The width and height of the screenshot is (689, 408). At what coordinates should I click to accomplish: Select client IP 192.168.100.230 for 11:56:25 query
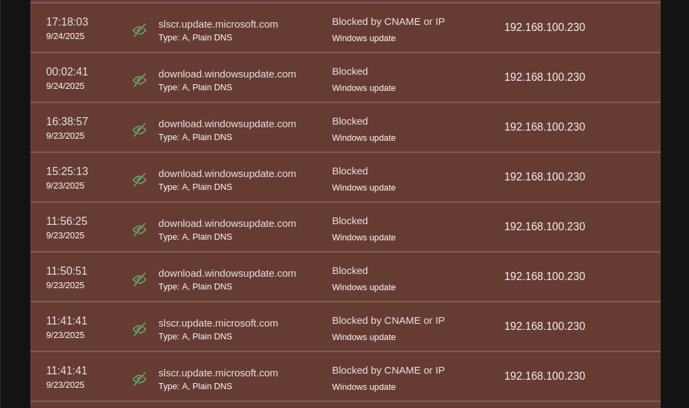[544, 227]
